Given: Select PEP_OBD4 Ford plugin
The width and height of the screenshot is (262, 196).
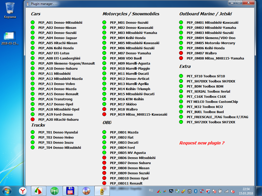Looking at the screenshot, I should click(x=122, y=148).
